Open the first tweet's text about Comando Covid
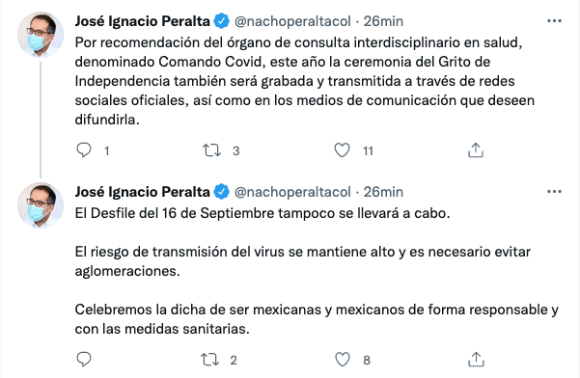 305,81
